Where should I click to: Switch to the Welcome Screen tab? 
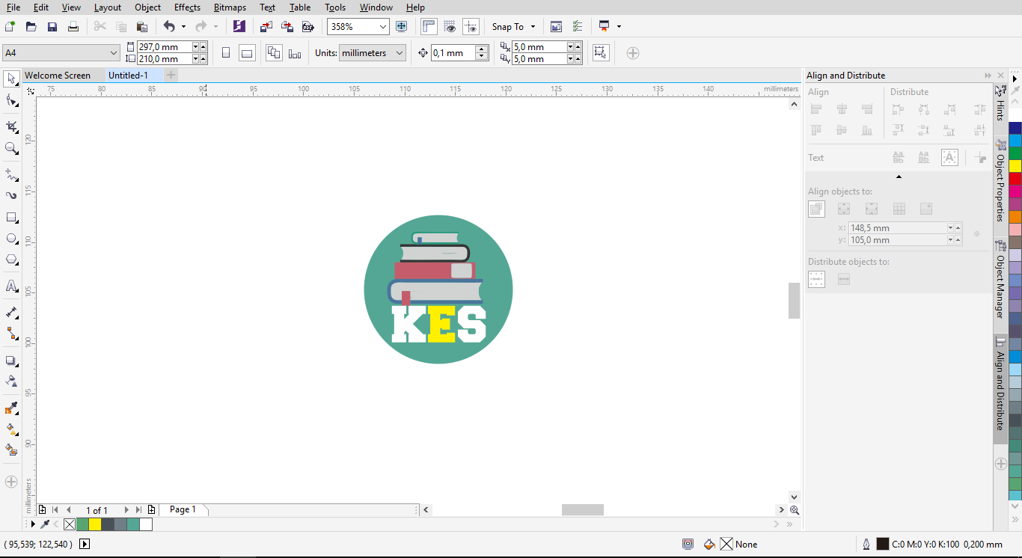coord(58,76)
